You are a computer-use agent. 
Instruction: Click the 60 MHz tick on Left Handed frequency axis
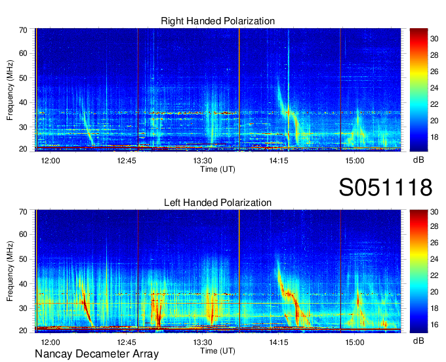(x=23, y=234)
